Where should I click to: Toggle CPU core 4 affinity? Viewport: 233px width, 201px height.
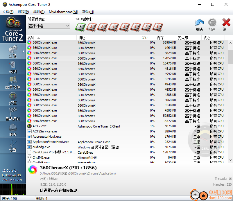coord(113,27)
